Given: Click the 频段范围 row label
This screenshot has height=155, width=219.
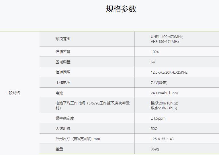Looking at the screenshot, I should point(63,39).
